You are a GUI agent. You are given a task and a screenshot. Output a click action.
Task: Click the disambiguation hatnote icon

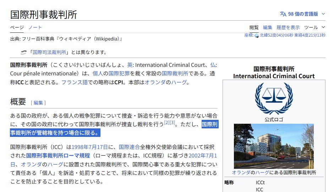coord(23,53)
